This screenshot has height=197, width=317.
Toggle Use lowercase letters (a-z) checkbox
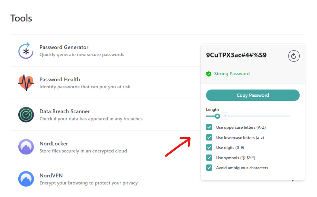pos(209,137)
